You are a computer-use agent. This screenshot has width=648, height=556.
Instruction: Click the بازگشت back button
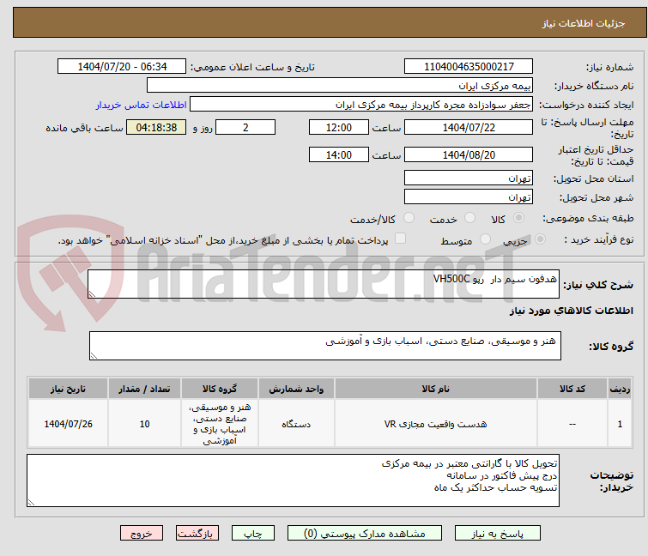click(x=197, y=533)
